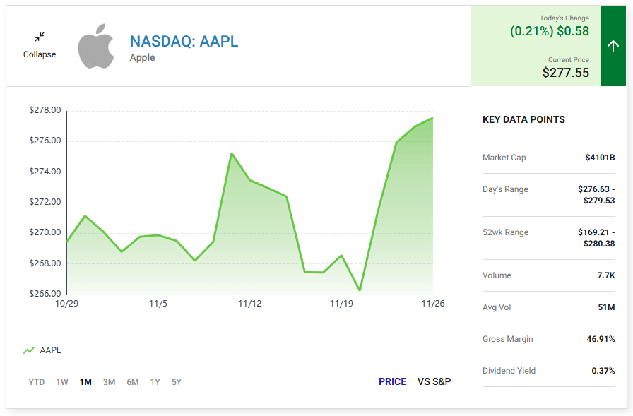Click the 46.91% gross margin value
The width and height of the screenshot is (633, 416).
click(601, 339)
